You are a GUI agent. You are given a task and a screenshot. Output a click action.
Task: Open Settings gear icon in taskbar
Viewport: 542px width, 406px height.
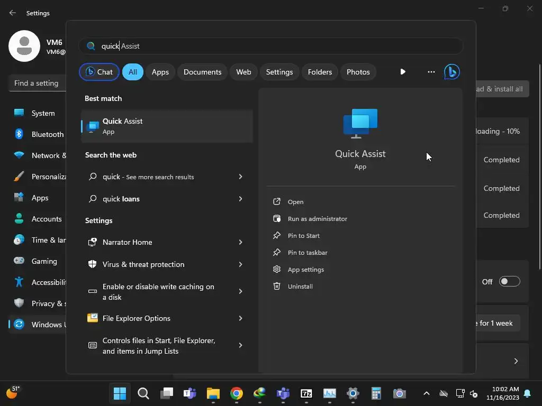click(x=353, y=393)
